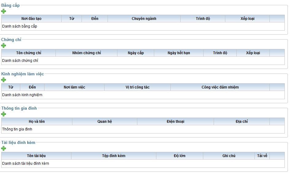290x173 pixels.
Task: Select the Tên chứng chỉ column header
Action: click(x=29, y=53)
